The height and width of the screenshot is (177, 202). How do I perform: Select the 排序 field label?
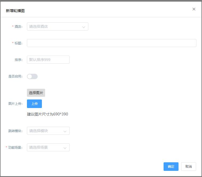coord(18,60)
